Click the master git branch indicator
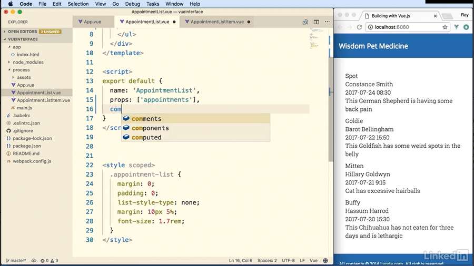 pos(16,261)
